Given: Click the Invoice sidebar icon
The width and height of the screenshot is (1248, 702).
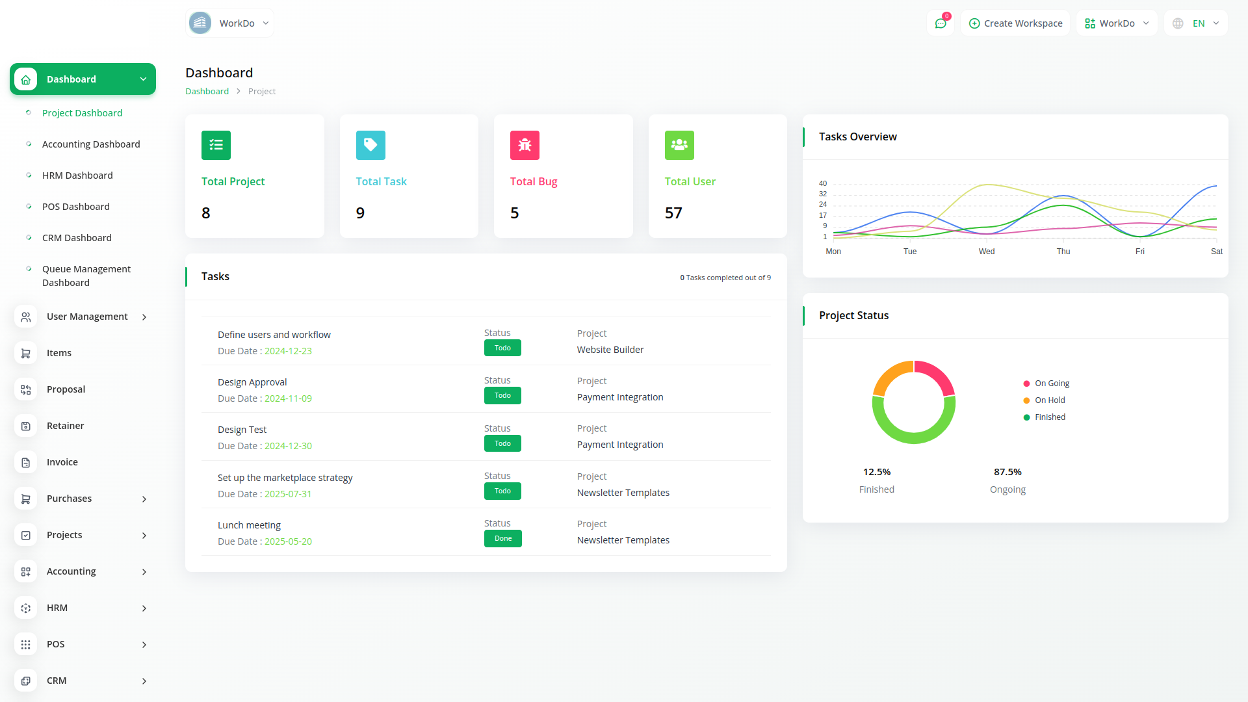Looking at the screenshot, I should 25,462.
